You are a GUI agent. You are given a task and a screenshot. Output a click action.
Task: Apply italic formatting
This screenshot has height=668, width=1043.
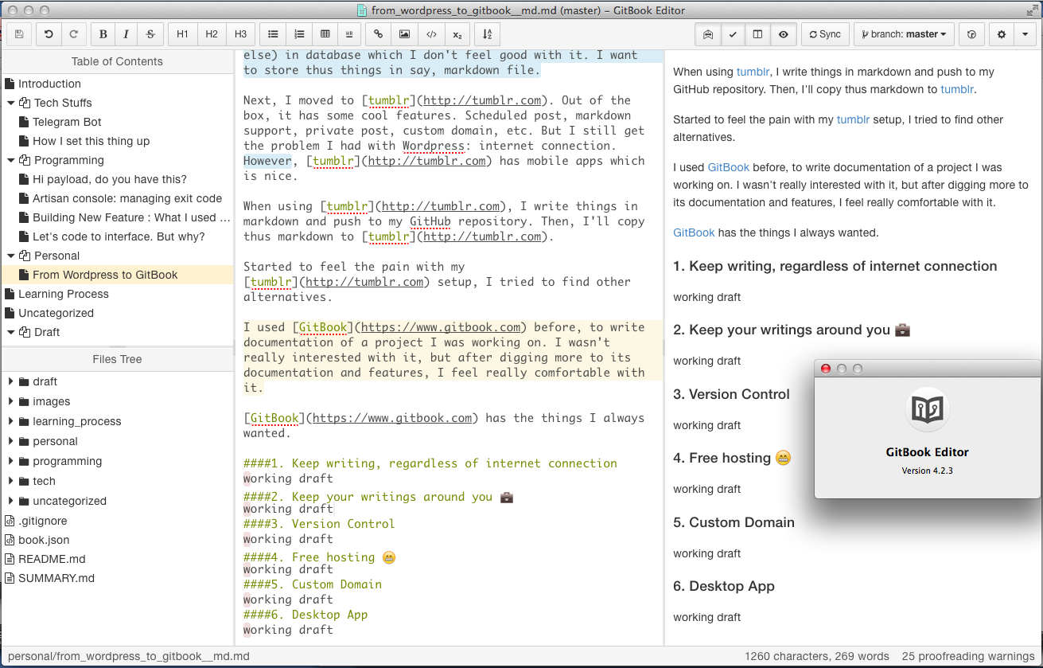point(126,34)
